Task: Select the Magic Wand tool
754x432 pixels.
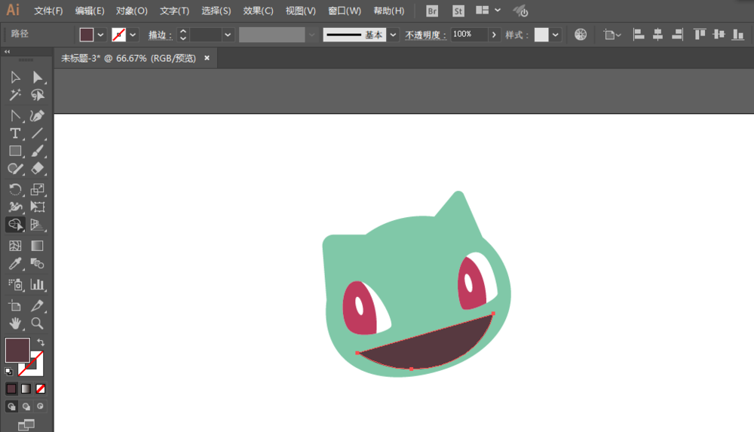Action: (15, 95)
